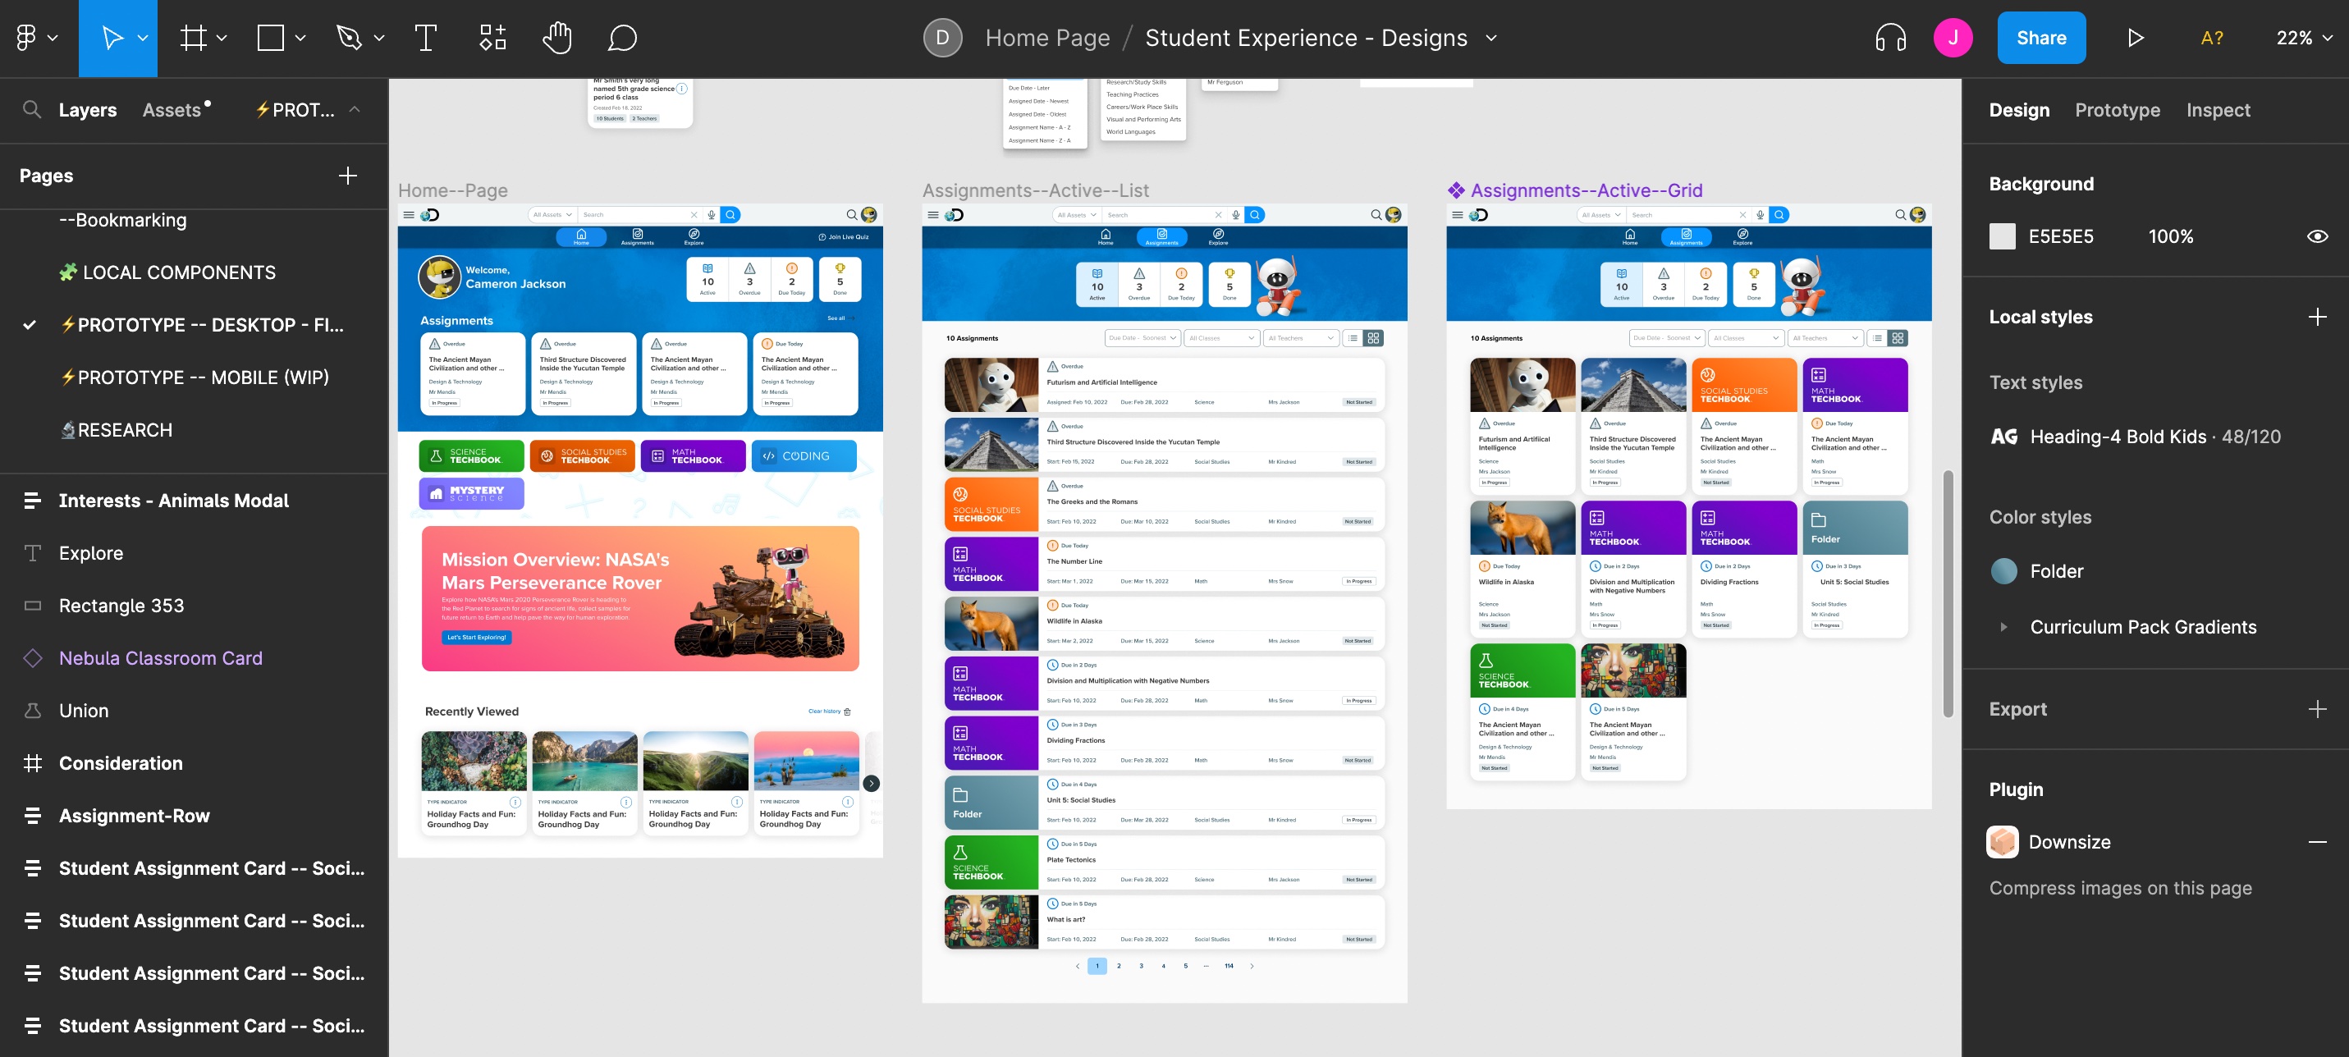Open the Resources components tool

pos(492,39)
